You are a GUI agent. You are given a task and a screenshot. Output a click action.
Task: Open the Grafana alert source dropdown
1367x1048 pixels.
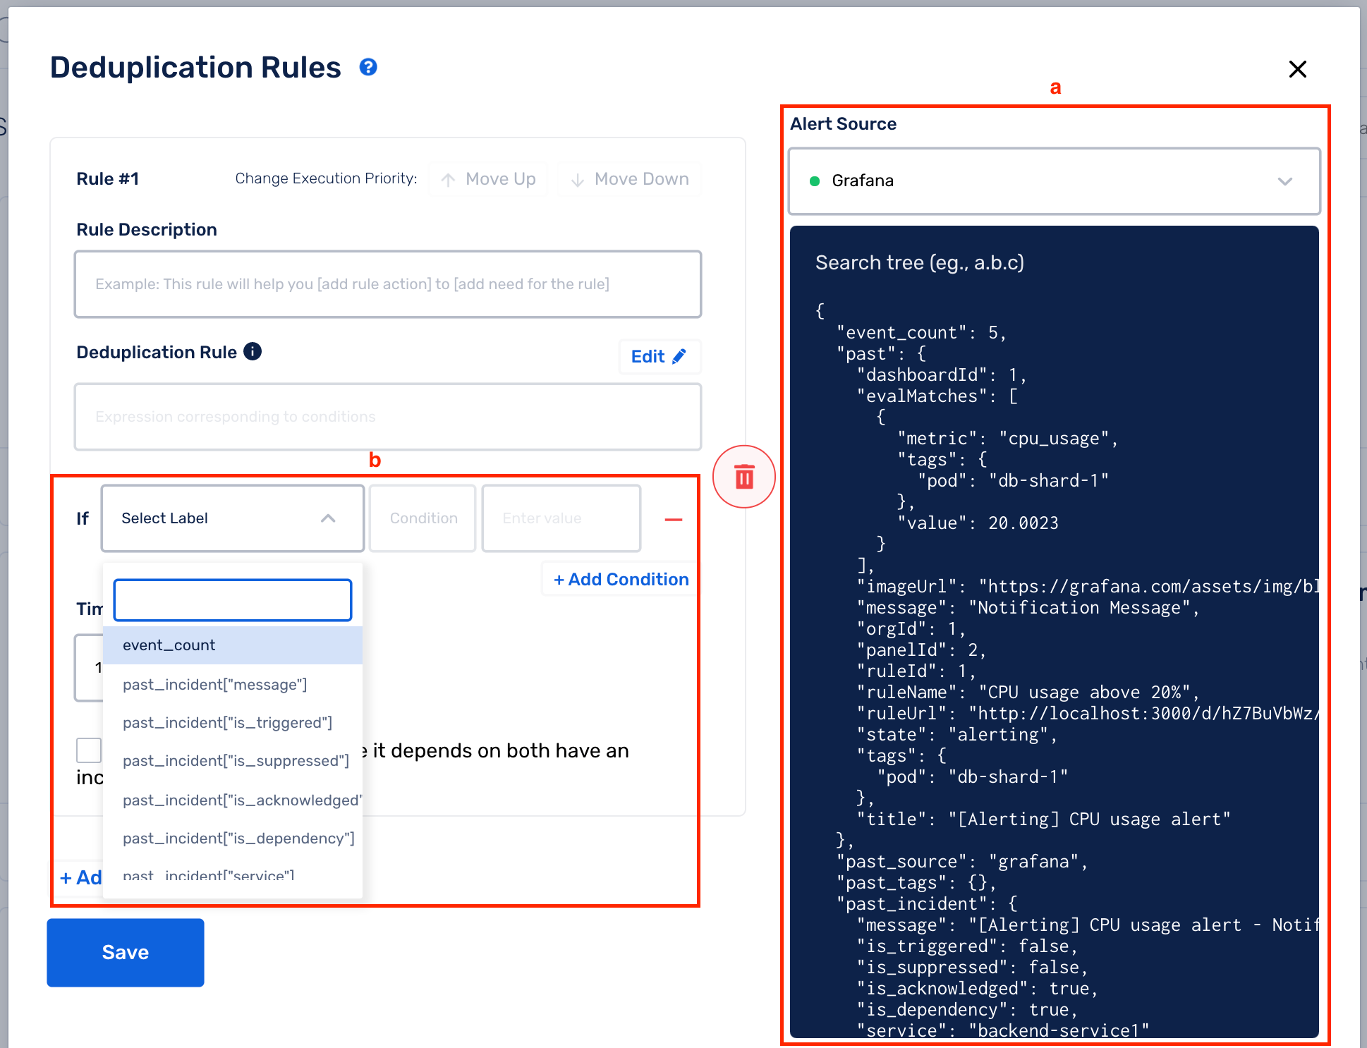click(x=1054, y=181)
